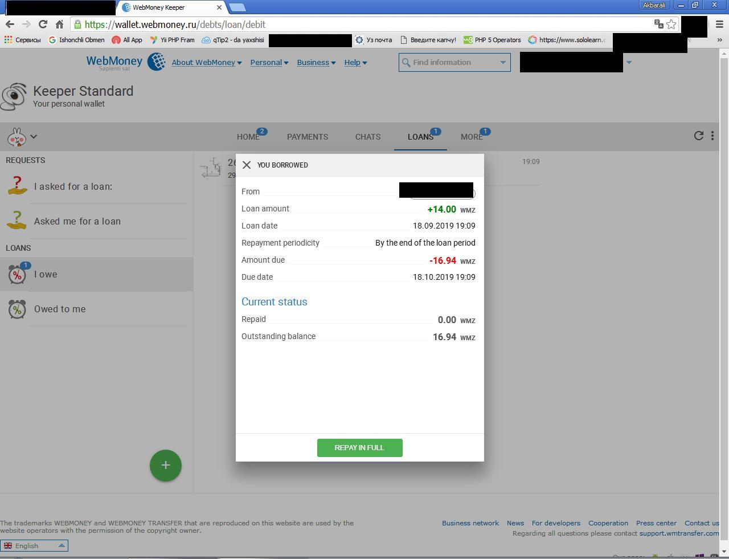729x559 pixels.
Task: Click the rabbit avatar icon
Action: 17,137
